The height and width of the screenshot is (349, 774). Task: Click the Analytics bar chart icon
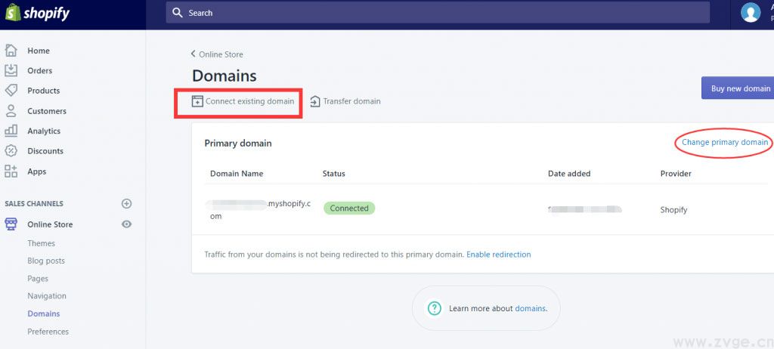click(11, 131)
